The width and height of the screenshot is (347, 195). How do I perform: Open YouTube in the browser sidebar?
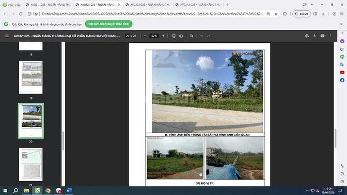(342, 72)
